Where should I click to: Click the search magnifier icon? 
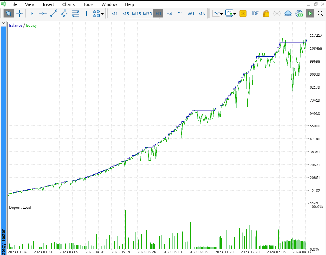click(320, 13)
